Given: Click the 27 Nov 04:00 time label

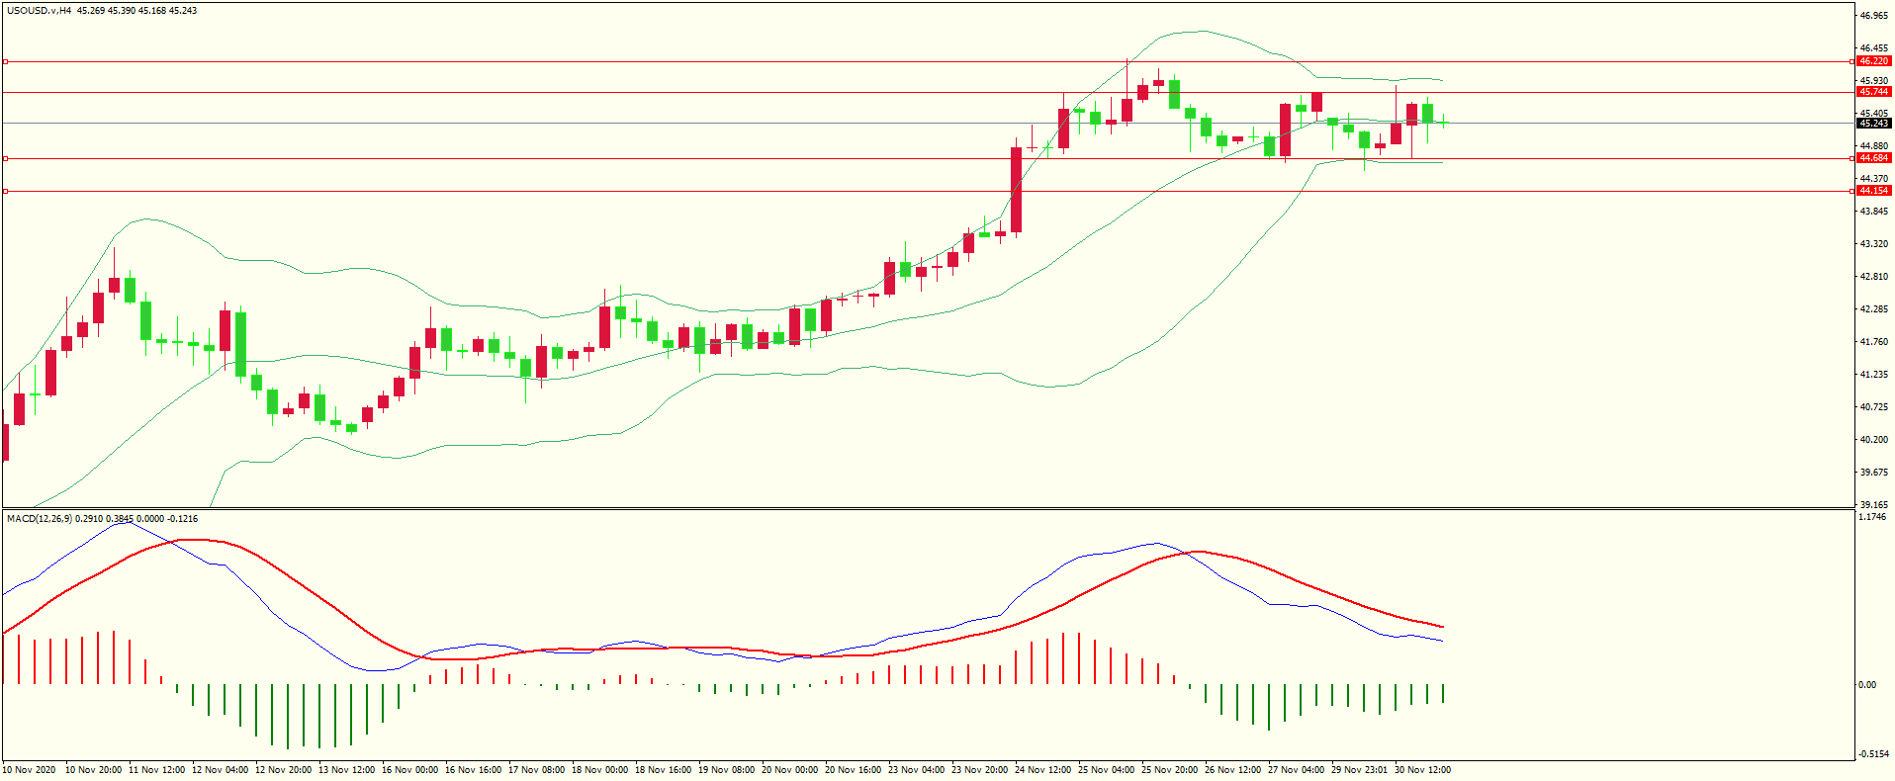Looking at the screenshot, I should [1297, 770].
